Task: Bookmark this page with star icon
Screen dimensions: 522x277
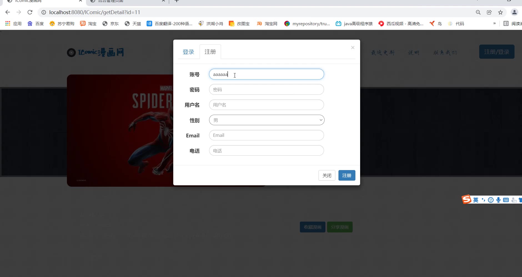Action: 500,12
